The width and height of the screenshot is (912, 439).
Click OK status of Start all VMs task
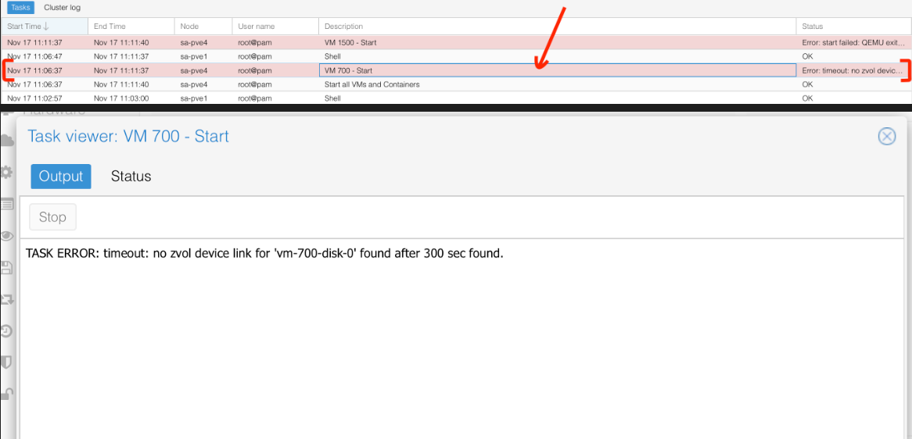pos(853,84)
